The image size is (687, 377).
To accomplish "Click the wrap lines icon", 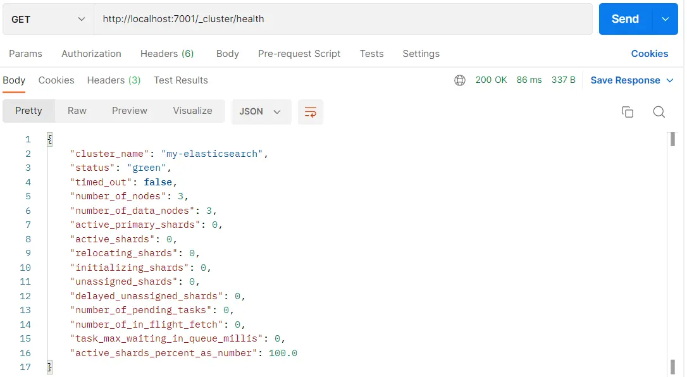I will click(310, 112).
